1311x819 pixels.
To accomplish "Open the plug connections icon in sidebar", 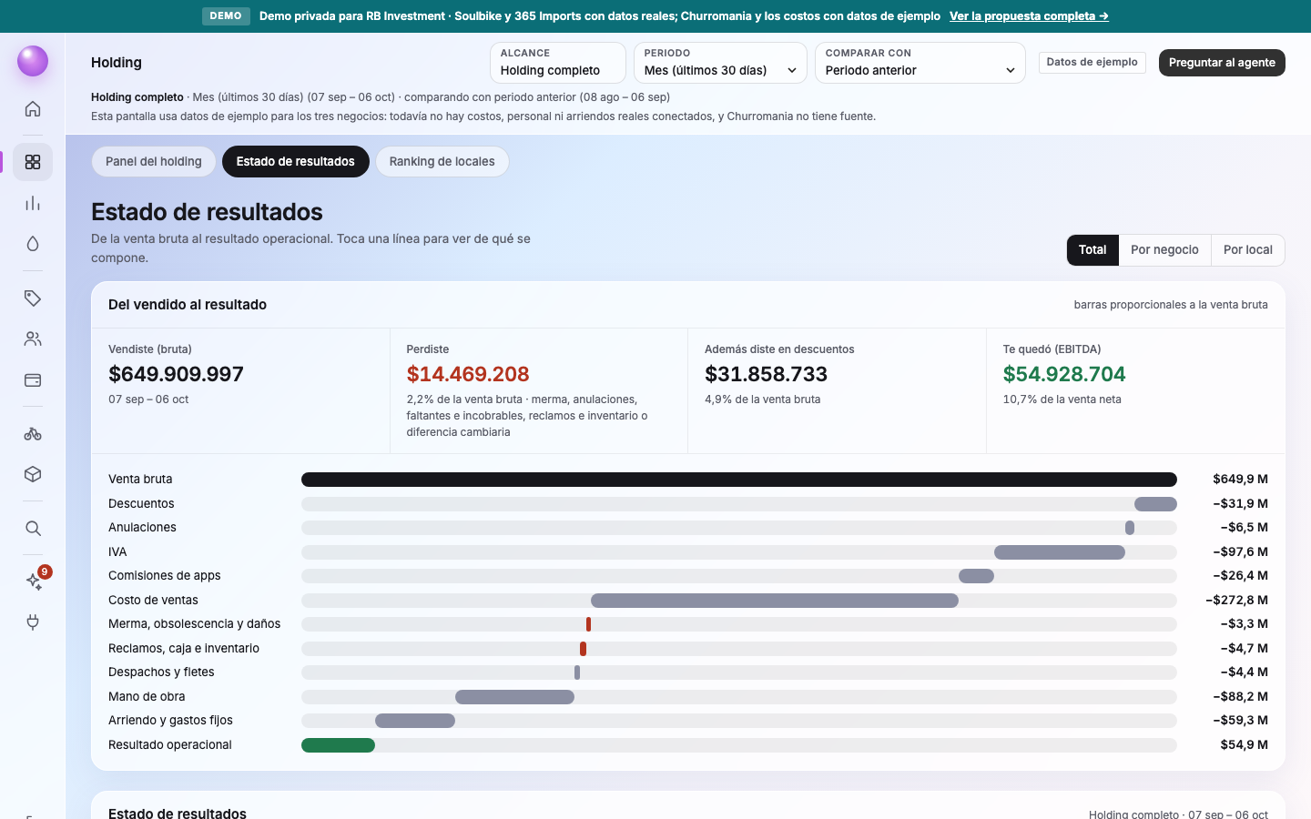I will (33, 622).
